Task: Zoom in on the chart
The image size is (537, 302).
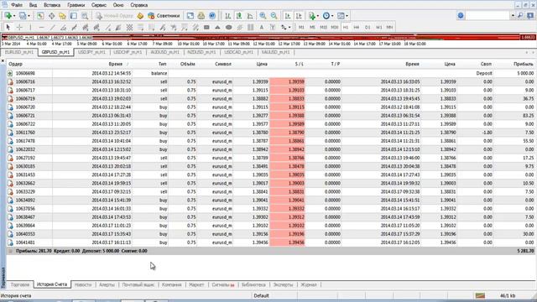Action: pos(263,16)
